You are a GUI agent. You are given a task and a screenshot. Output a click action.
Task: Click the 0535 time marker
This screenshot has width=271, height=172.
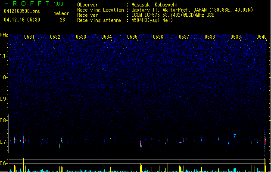132,37
